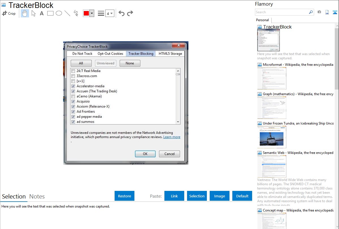
Task: Check the 33across.com checkbox
Action: tap(73, 76)
